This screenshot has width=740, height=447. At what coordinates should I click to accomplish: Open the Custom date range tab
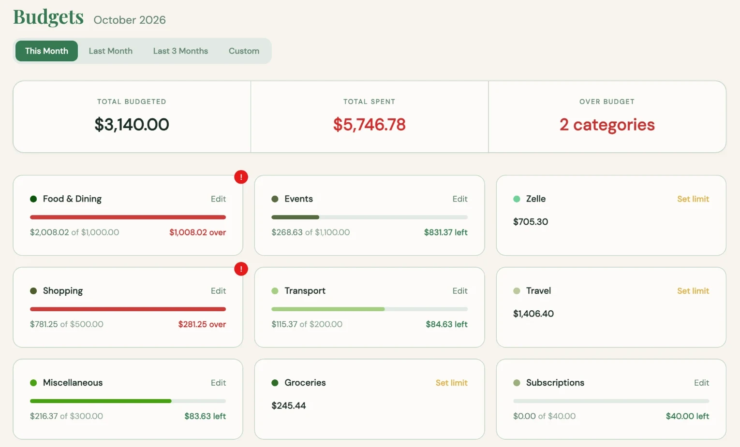pos(244,51)
